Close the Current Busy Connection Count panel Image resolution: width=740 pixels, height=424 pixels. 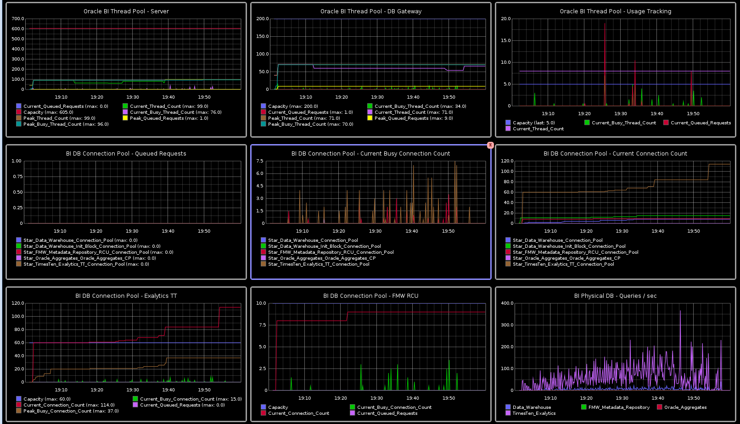490,145
